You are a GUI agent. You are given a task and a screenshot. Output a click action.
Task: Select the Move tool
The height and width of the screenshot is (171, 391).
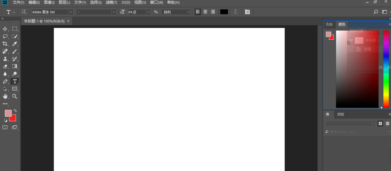click(5, 29)
